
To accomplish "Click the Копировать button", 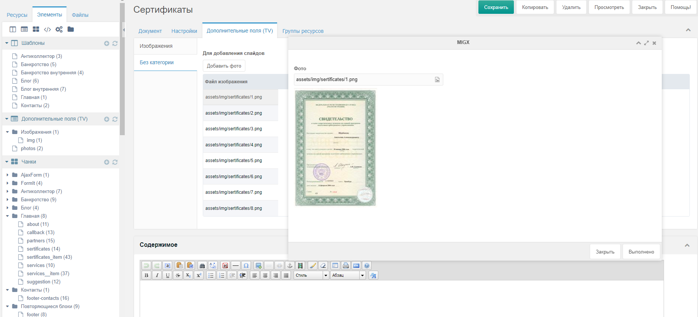I will click(x=535, y=7).
